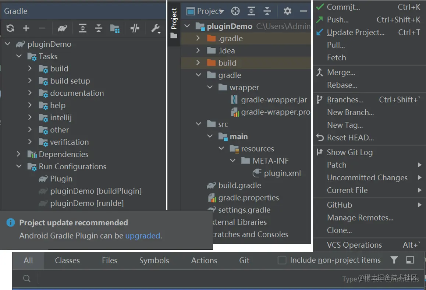Collapse all in the Project panel toolbar
The width and height of the screenshot is (426, 290).
point(267,11)
